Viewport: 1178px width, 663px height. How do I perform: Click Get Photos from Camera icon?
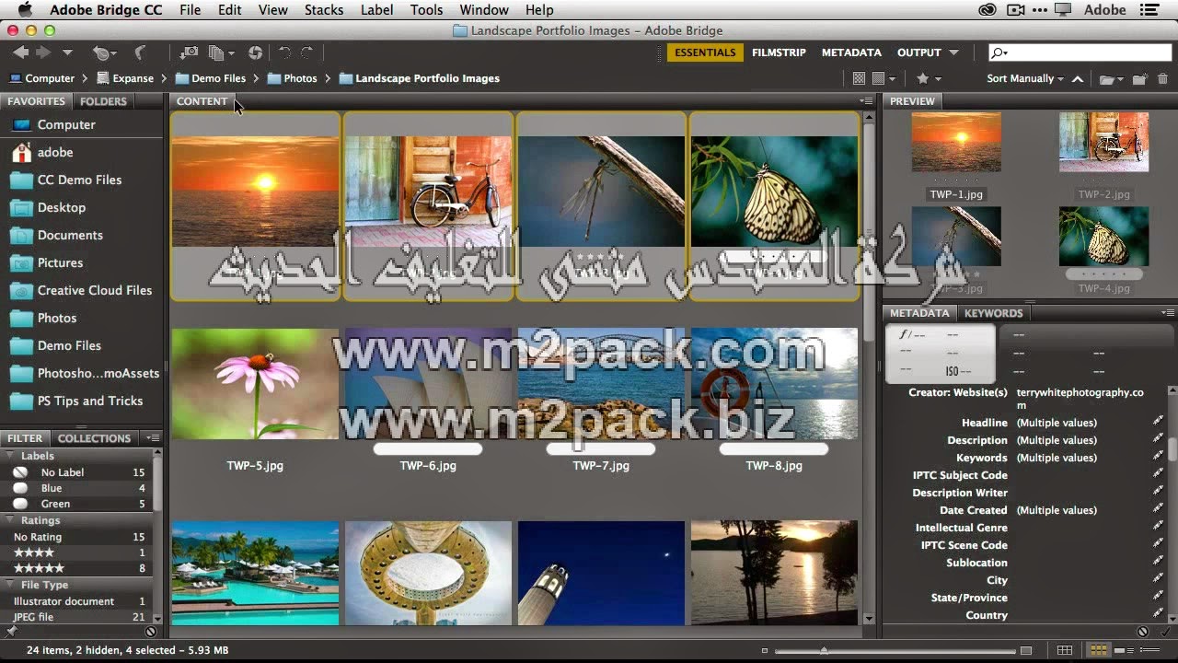[189, 53]
